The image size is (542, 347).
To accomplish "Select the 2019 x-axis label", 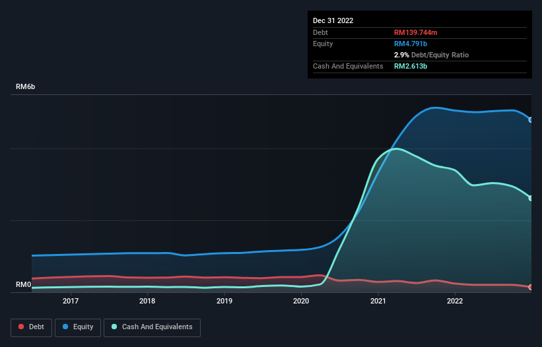I will tap(224, 301).
